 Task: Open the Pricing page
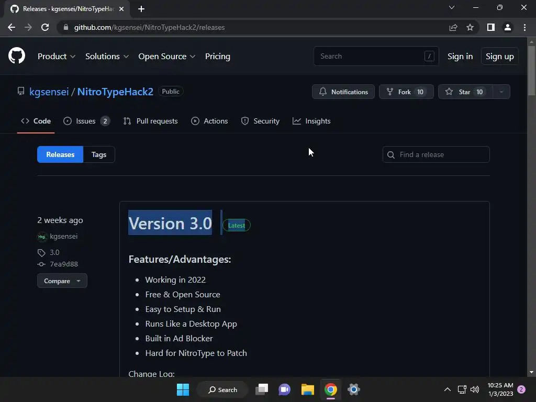tap(218, 57)
